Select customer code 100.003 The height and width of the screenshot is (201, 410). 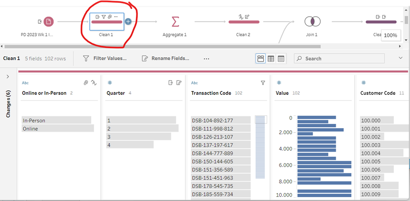[385, 145]
